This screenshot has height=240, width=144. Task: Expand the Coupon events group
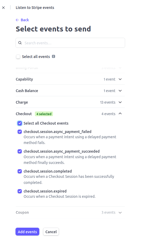pos(70,212)
